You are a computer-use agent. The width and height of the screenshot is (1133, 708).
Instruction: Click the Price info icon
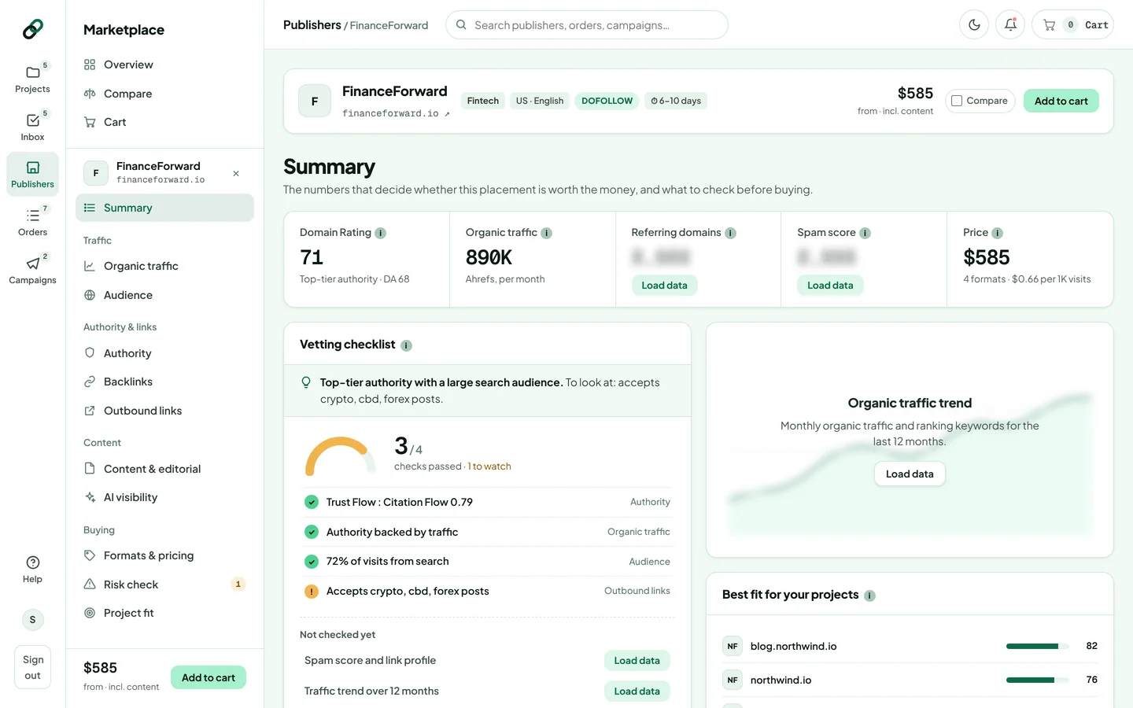[x=997, y=233]
